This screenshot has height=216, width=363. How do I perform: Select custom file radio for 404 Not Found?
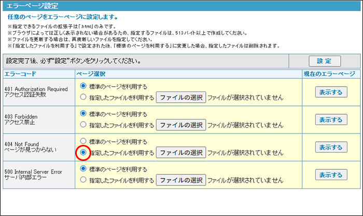click(x=83, y=153)
